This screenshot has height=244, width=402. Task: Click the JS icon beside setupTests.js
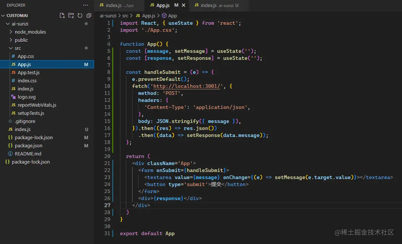(x=13, y=113)
